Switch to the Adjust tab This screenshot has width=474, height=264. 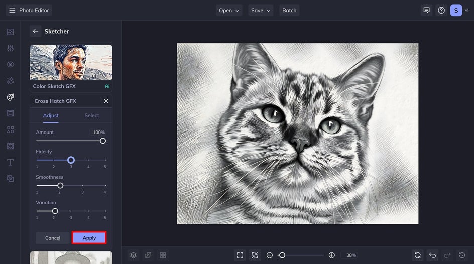click(51, 115)
